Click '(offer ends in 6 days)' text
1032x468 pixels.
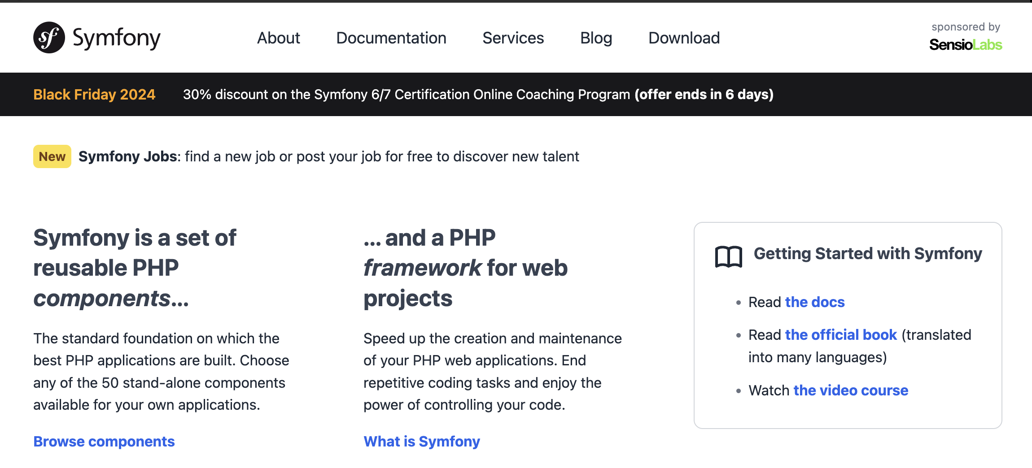[x=704, y=94]
